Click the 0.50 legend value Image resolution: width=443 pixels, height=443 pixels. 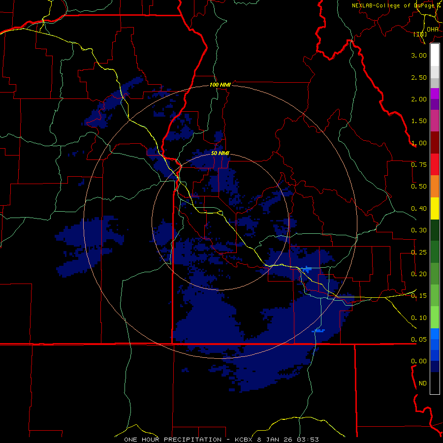pos(419,186)
